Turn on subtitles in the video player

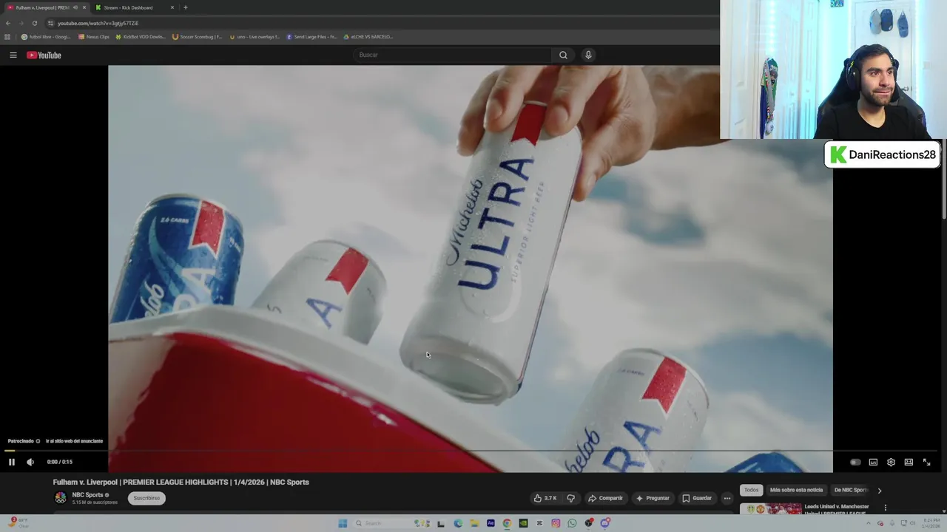pos(873,462)
